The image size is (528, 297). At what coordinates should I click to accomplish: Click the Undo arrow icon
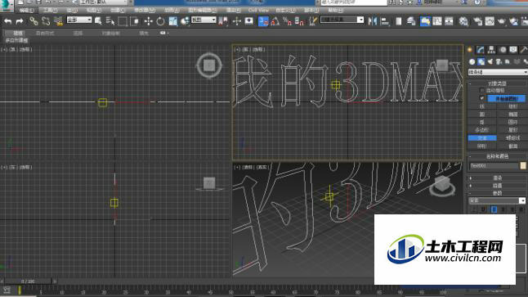pyautogui.click(x=7, y=21)
